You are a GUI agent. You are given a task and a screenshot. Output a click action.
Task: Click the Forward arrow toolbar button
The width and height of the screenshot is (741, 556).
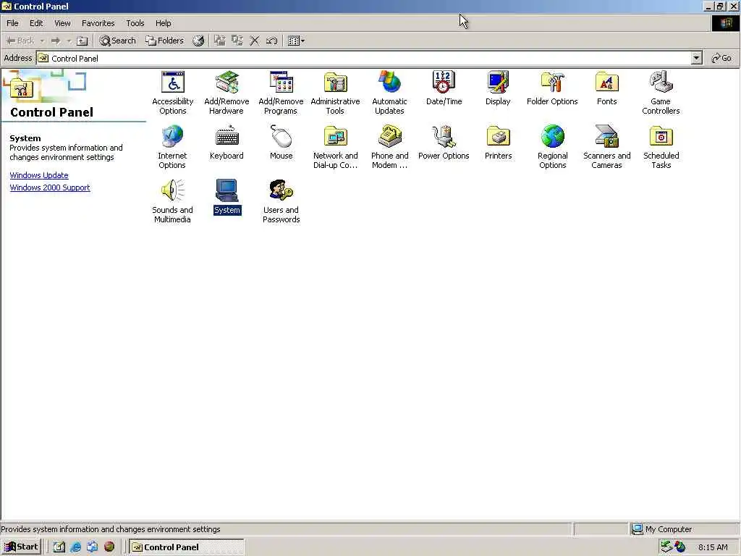pyautogui.click(x=56, y=41)
